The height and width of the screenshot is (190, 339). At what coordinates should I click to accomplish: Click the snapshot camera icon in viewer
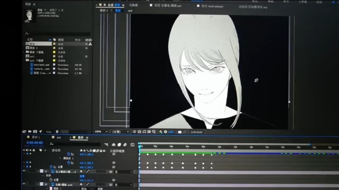point(180,132)
